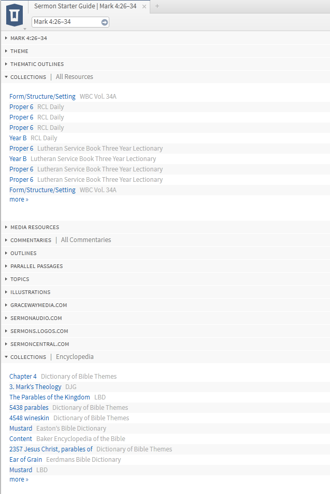Open first Form/Structure/Setting WBC link

(42, 97)
